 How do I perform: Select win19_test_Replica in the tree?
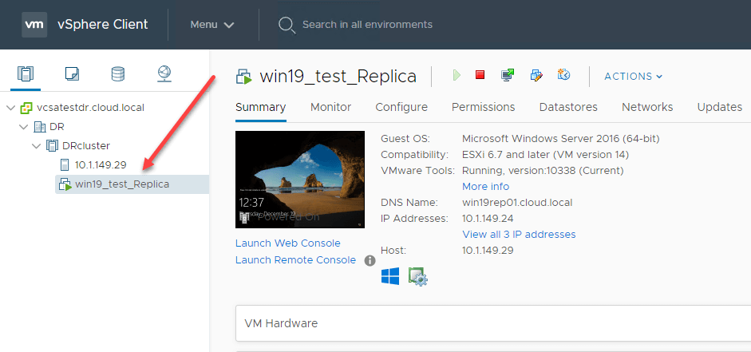coord(122,184)
